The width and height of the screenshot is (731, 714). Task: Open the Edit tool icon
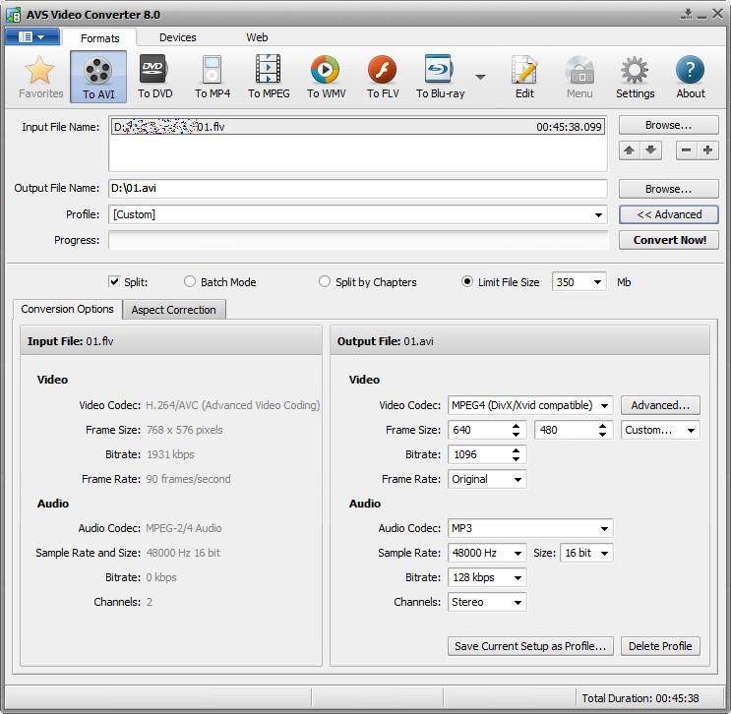(x=524, y=77)
